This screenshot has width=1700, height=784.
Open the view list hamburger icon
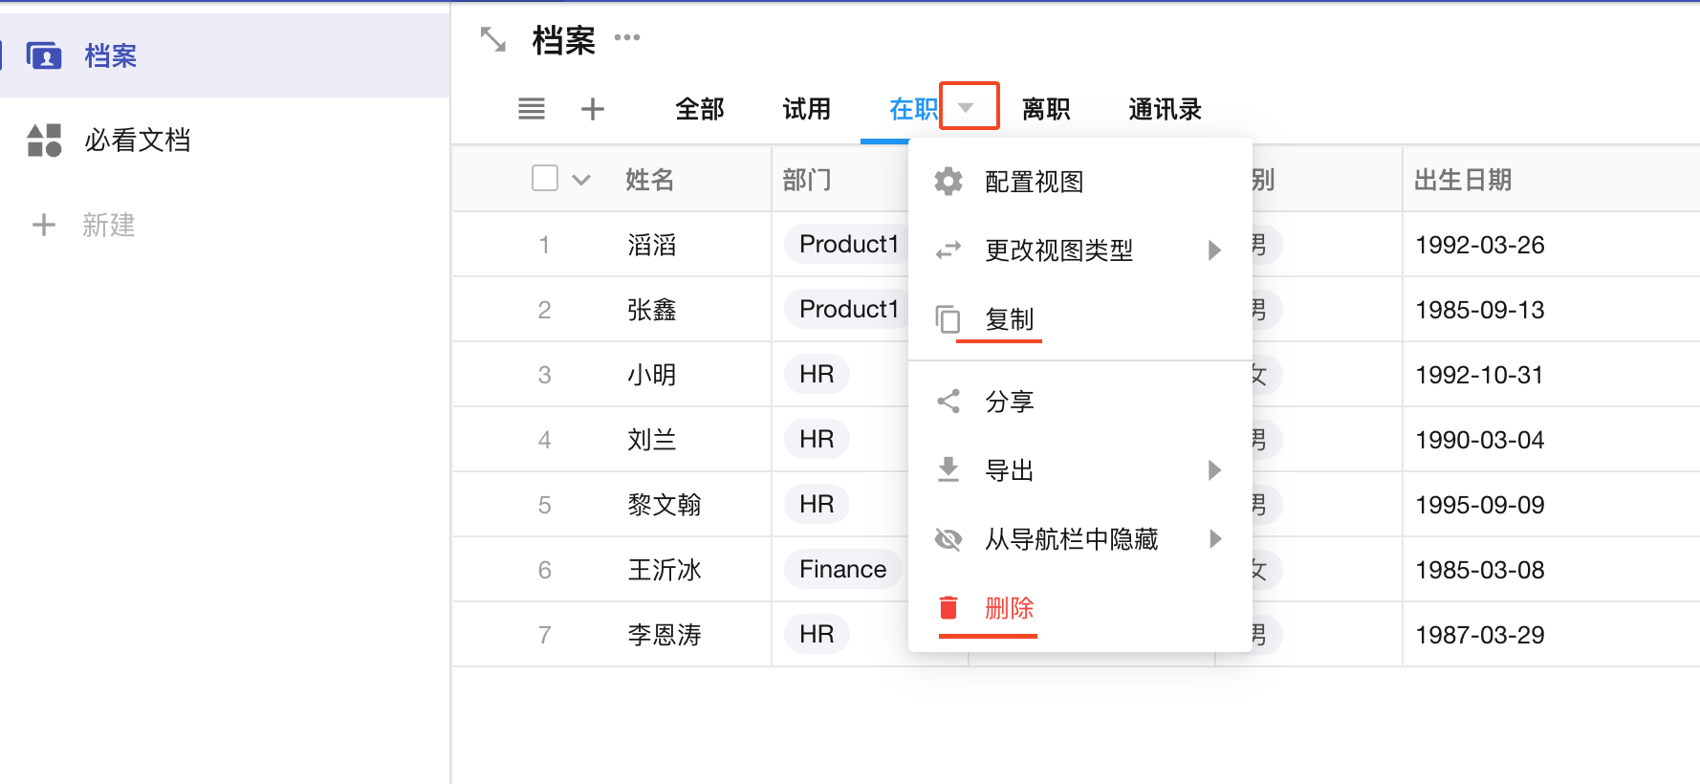pos(532,109)
